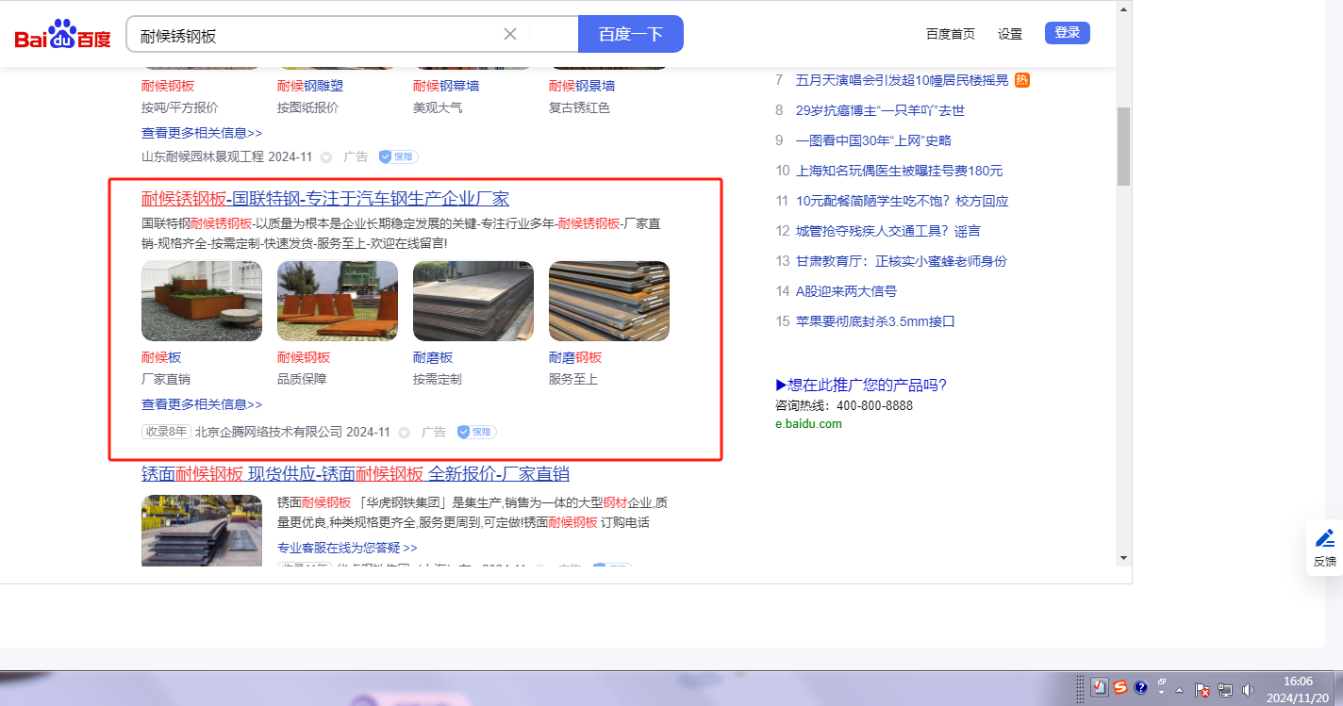Open hot search 一图看中国30年“上网”史略
1343x706 pixels.
pos(873,140)
